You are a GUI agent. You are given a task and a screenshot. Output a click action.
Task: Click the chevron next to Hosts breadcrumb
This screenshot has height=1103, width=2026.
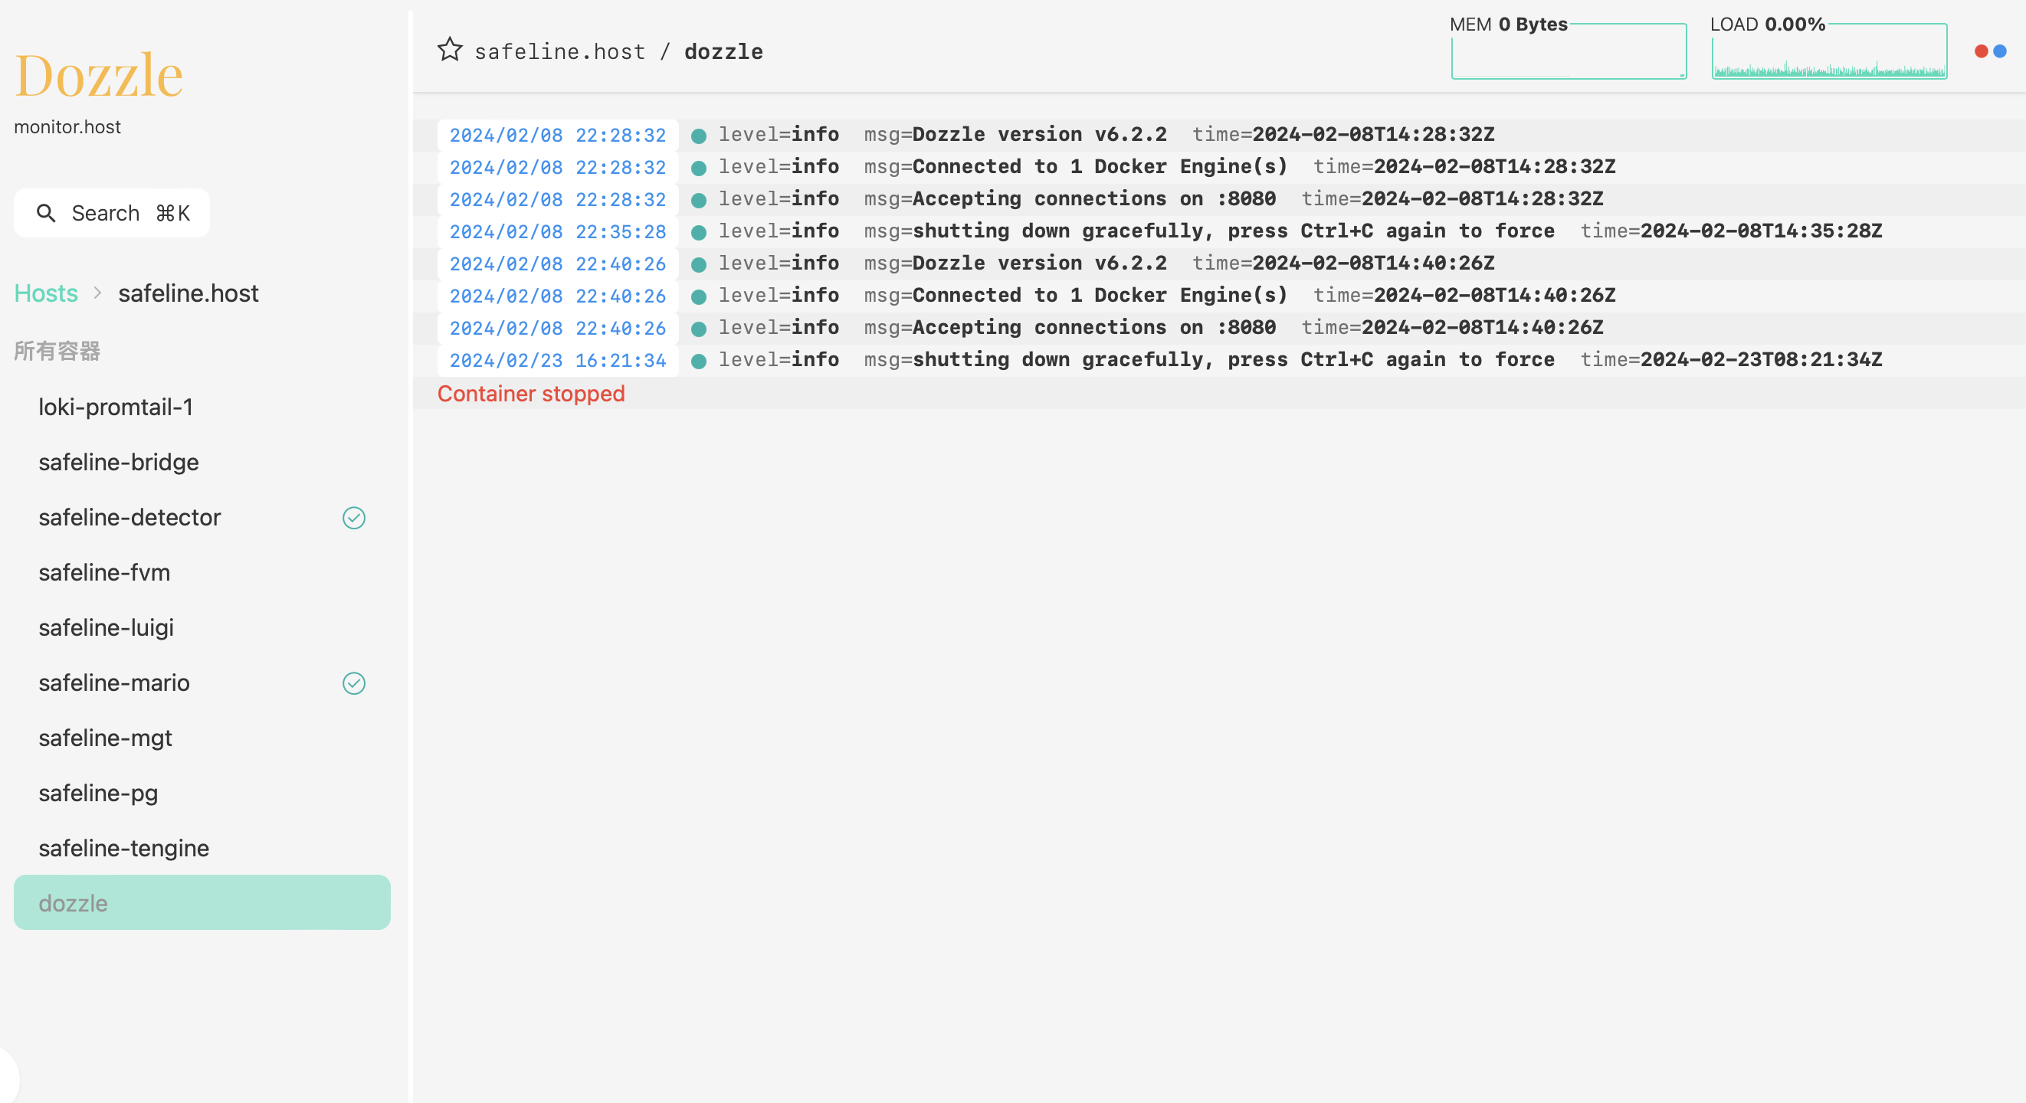coord(97,293)
